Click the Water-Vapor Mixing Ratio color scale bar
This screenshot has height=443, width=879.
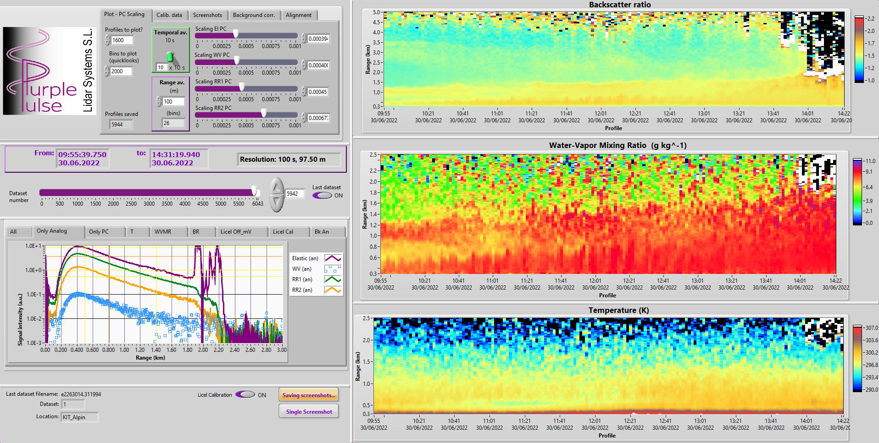point(857,192)
